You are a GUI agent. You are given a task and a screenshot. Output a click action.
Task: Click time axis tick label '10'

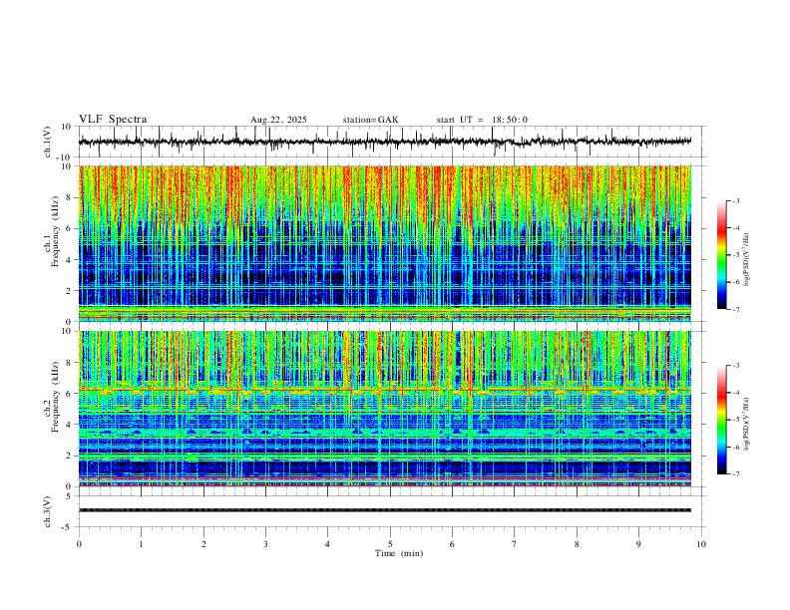[701, 544]
